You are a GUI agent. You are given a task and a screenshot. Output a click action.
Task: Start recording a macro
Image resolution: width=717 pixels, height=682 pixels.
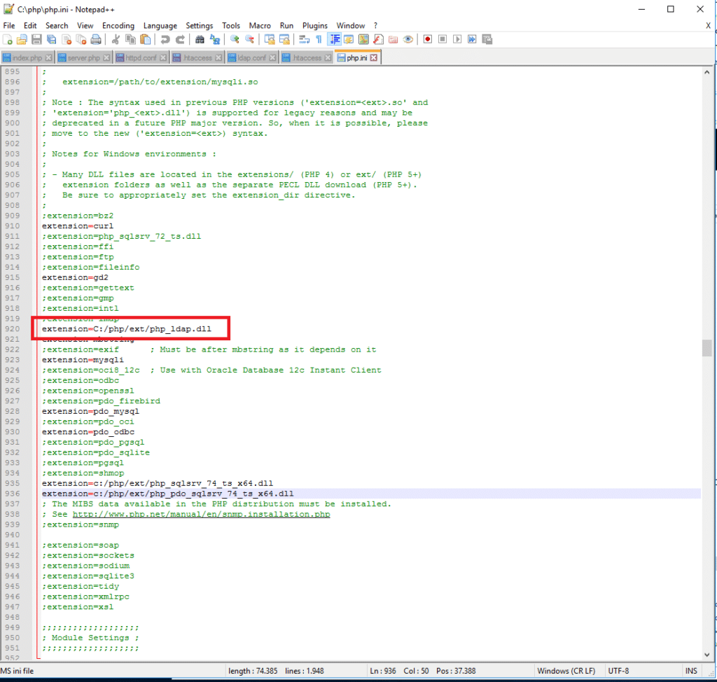(428, 39)
